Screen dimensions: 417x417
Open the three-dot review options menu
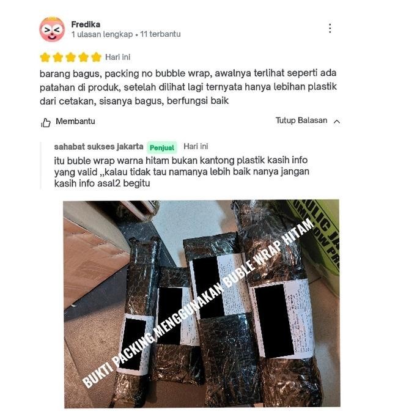tap(330, 28)
